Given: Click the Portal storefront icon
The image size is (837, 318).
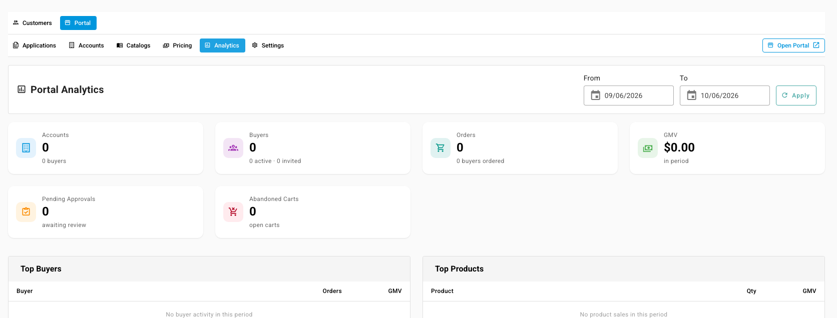Looking at the screenshot, I should [x=68, y=22].
